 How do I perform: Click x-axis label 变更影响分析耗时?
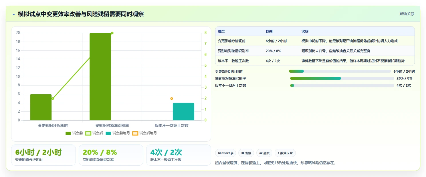53,125
